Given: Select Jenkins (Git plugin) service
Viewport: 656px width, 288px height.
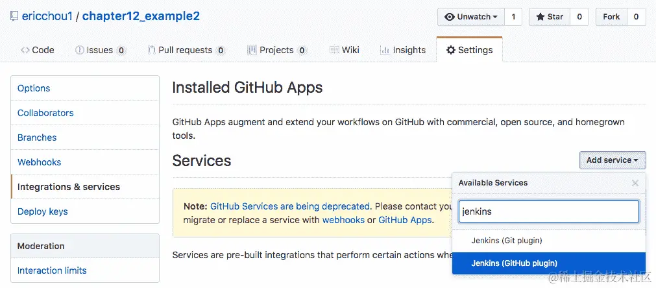Looking at the screenshot, I should [x=507, y=241].
